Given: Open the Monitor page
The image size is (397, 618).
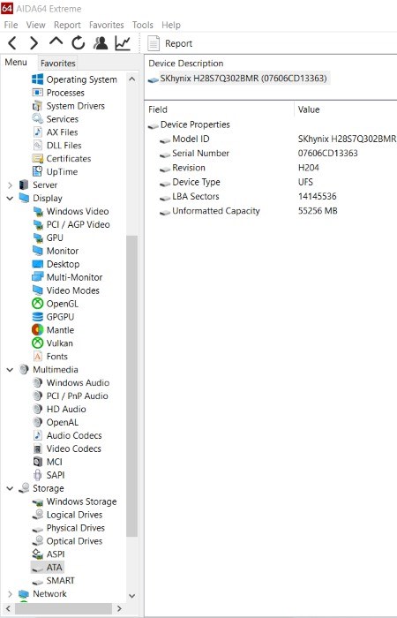Looking at the screenshot, I should coord(55,251).
